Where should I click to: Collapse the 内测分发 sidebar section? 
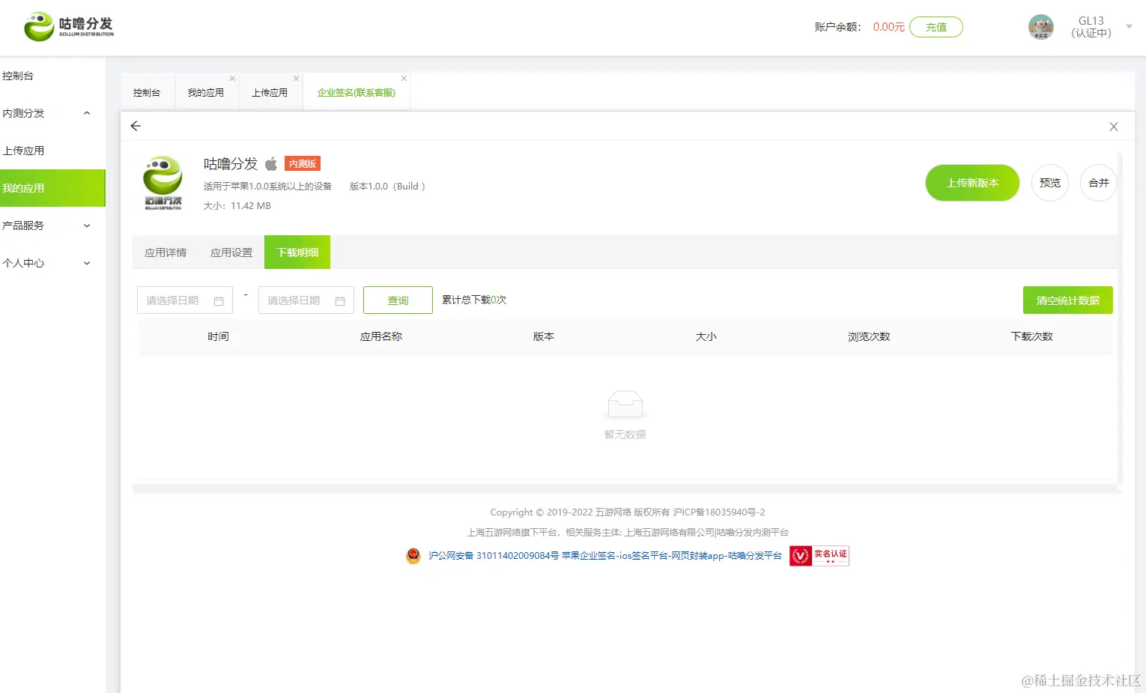click(x=52, y=113)
